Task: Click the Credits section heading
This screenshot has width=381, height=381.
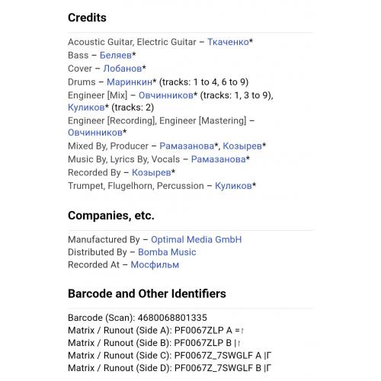Action: pyautogui.click(x=87, y=18)
